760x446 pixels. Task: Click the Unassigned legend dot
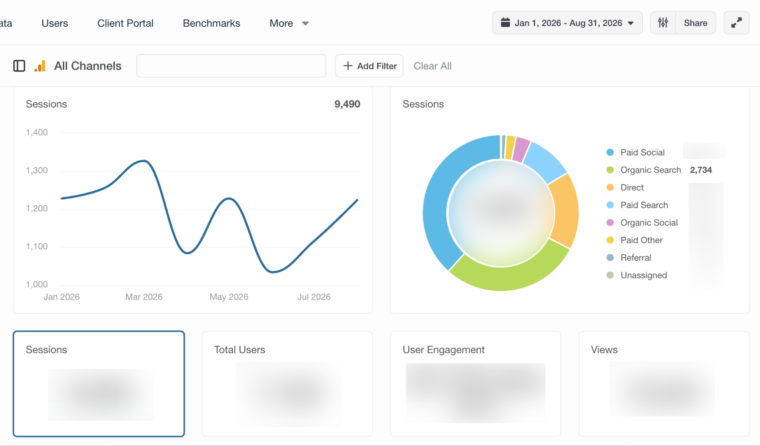coord(610,275)
